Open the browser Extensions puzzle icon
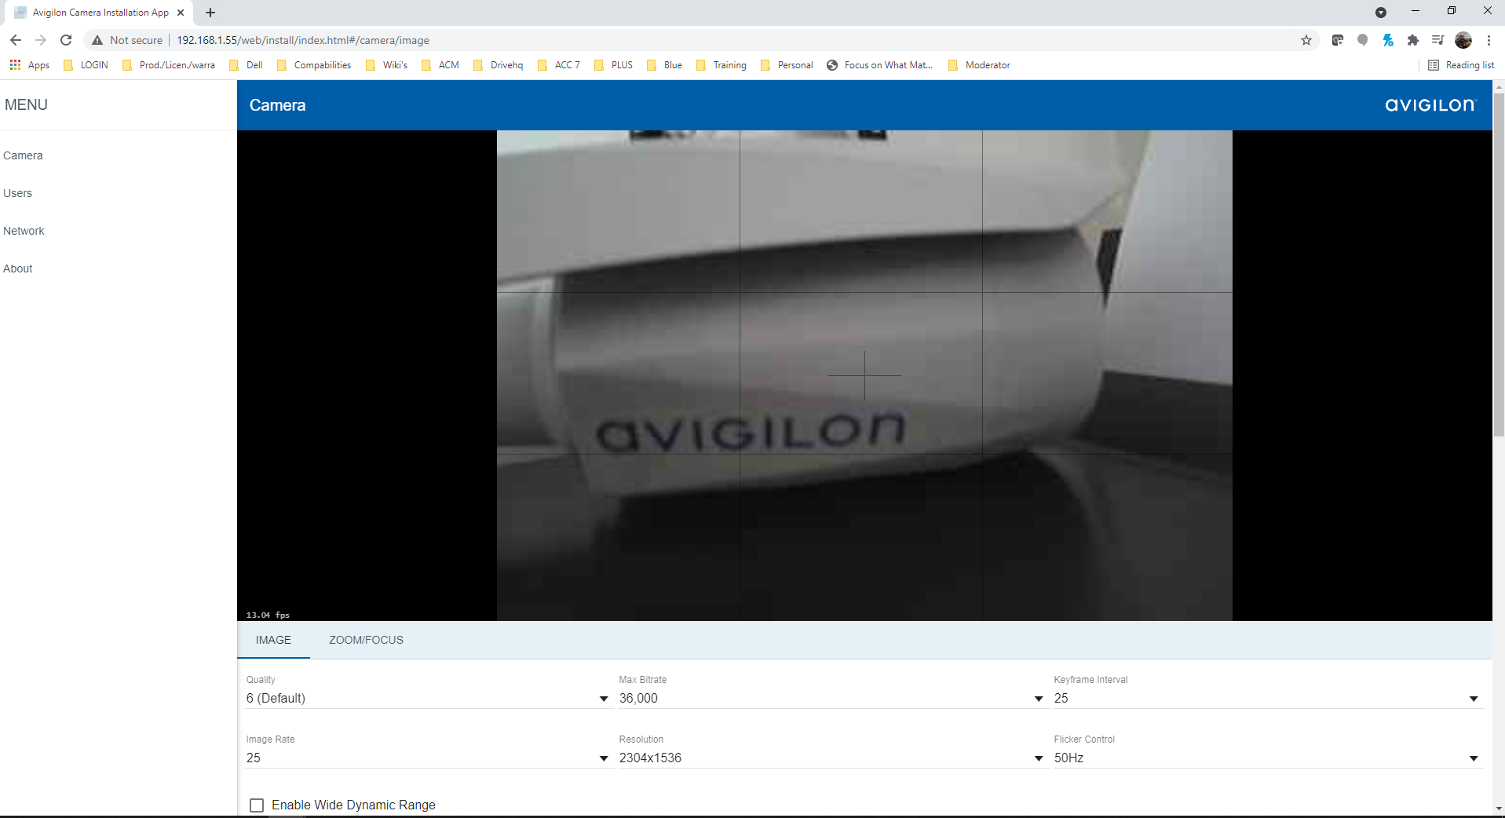Viewport: 1505px width, 818px height. click(1413, 40)
